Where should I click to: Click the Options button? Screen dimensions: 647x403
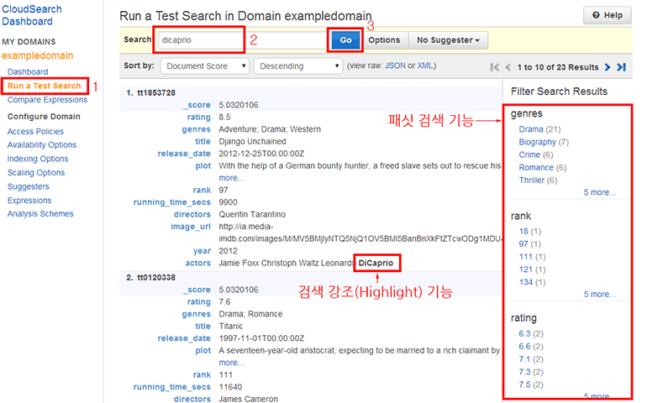(x=384, y=39)
